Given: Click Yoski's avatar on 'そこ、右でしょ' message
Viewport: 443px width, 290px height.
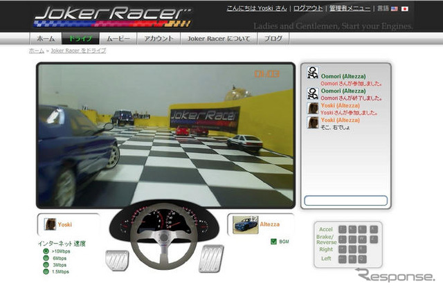Looking at the screenshot, I should [313, 123].
